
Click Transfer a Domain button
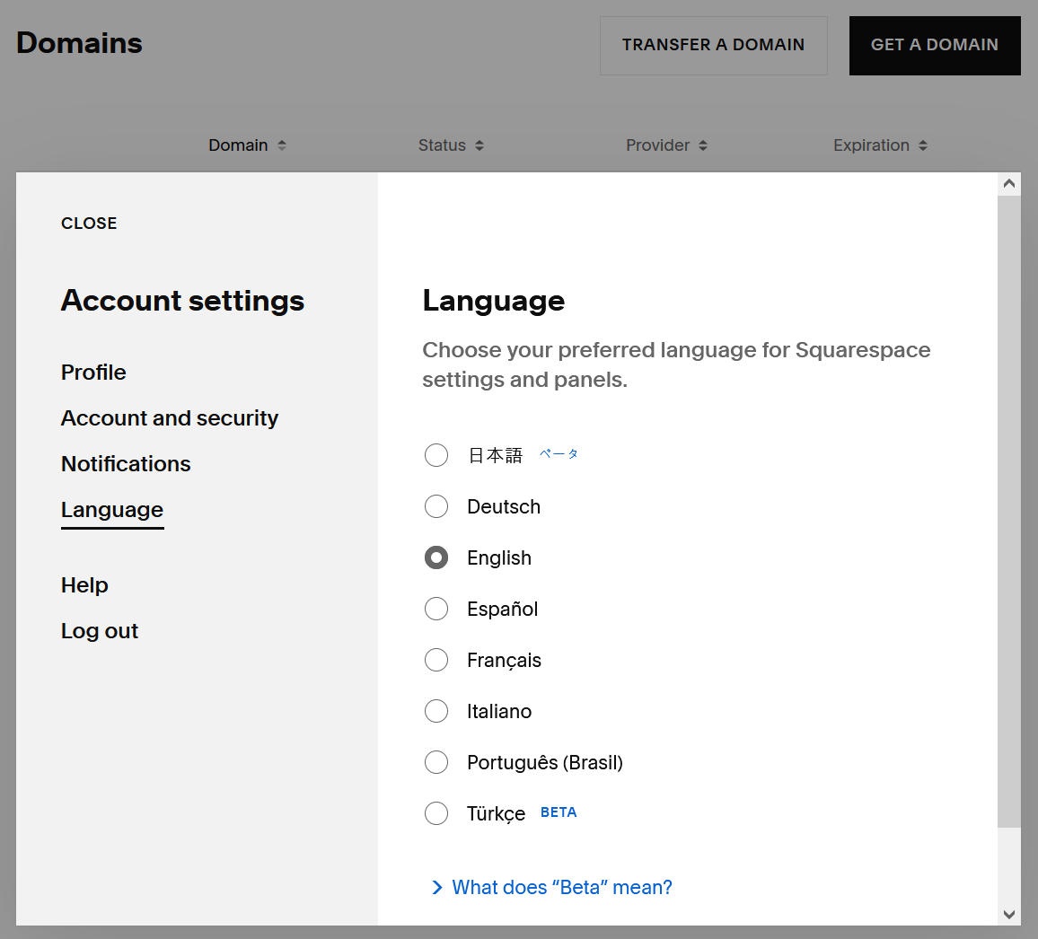[713, 45]
